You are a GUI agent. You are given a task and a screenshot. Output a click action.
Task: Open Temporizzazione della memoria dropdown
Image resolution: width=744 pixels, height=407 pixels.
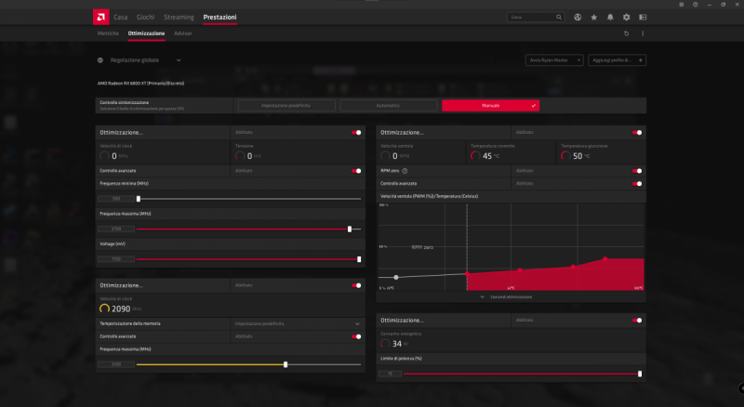(x=357, y=323)
